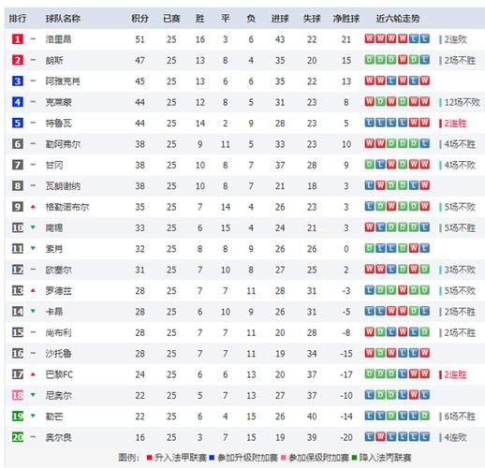The height and width of the screenshot is (468, 485).
Task: Click the 6场不胜 streak label
Action: (x=460, y=417)
